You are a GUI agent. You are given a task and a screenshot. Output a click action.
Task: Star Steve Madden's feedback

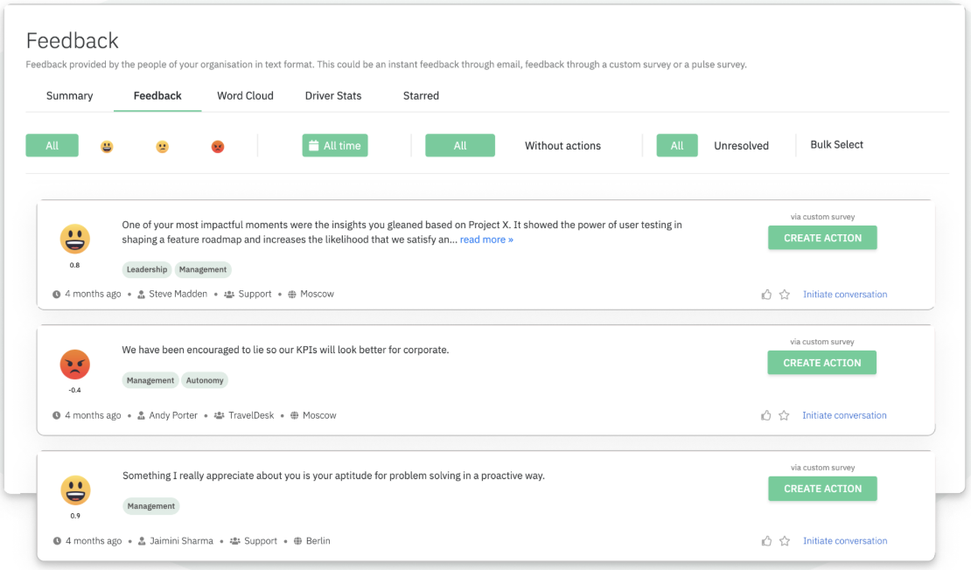[x=785, y=295]
